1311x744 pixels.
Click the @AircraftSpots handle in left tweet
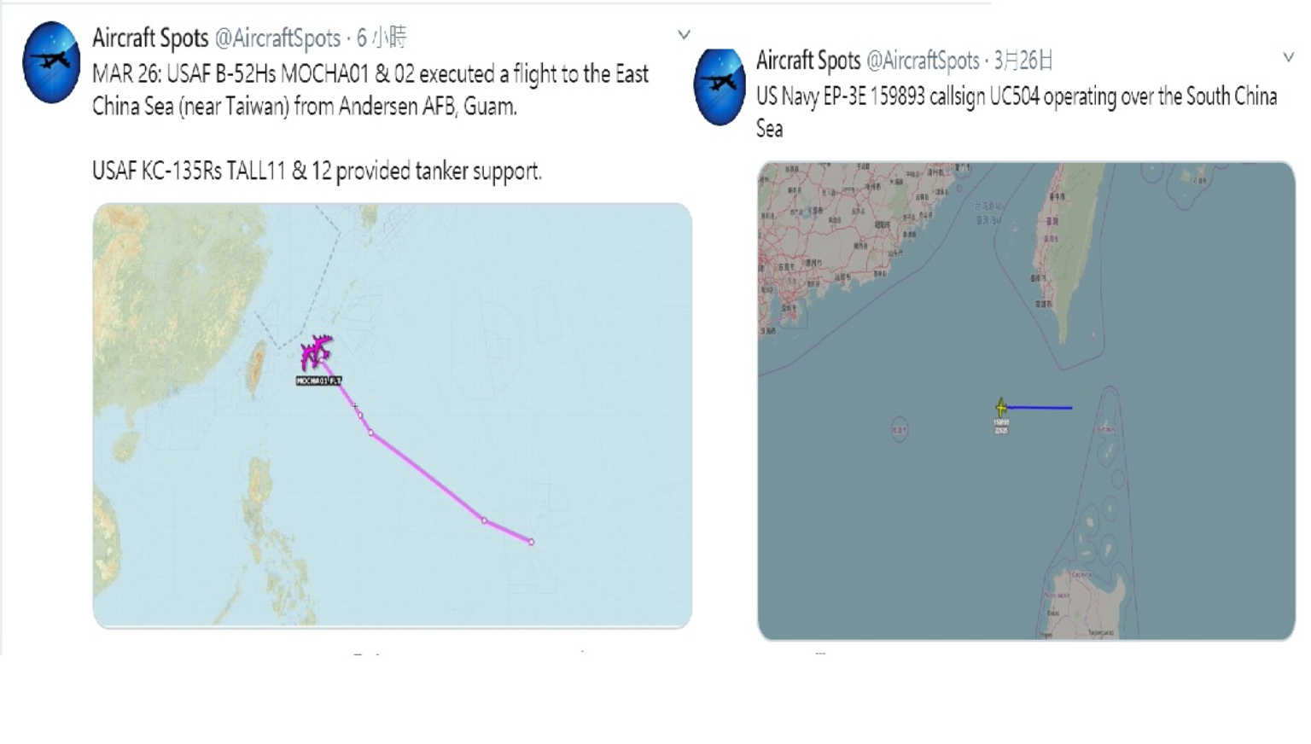tap(277, 38)
